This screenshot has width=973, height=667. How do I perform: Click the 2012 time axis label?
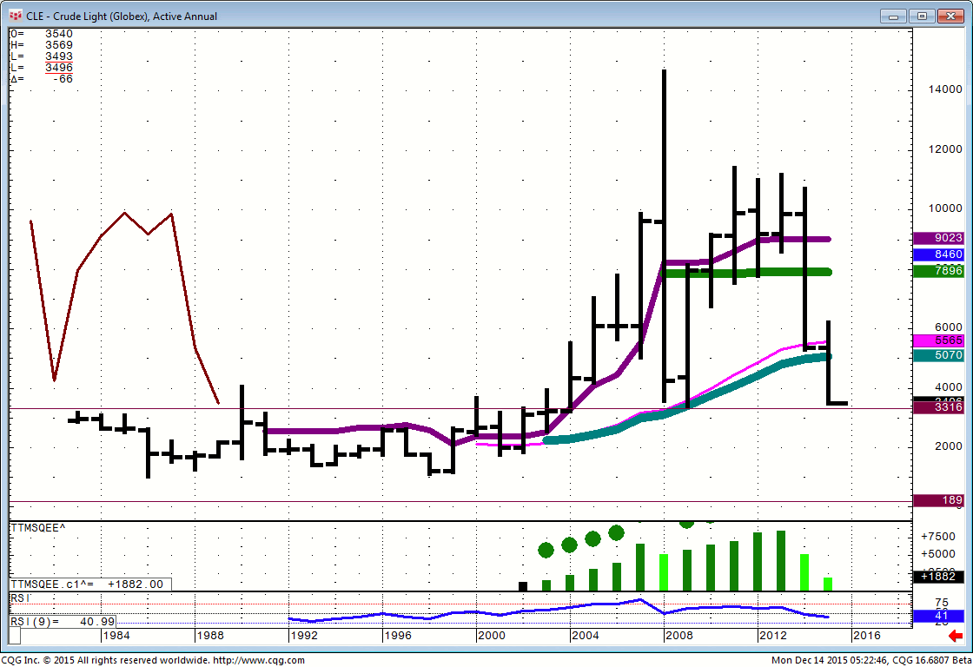[773, 636]
